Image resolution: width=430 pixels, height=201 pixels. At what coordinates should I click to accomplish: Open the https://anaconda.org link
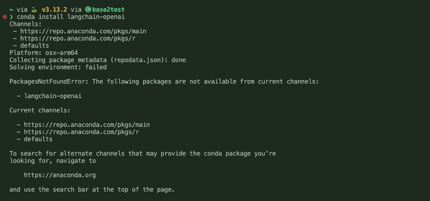(x=60, y=175)
